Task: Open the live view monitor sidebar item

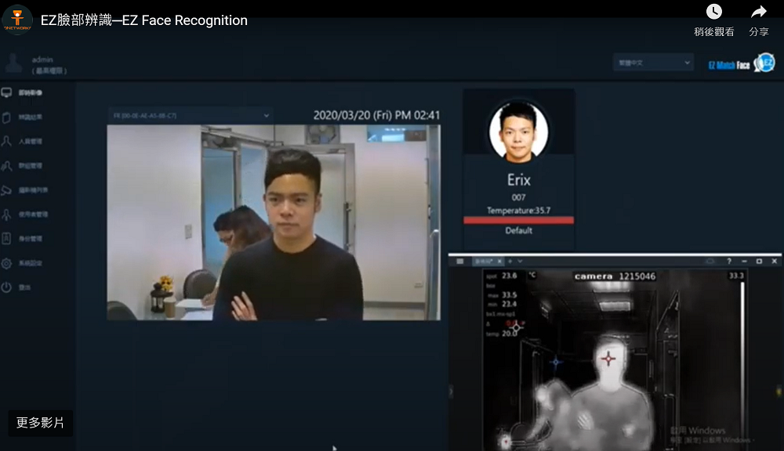Action: pyautogui.click(x=23, y=92)
